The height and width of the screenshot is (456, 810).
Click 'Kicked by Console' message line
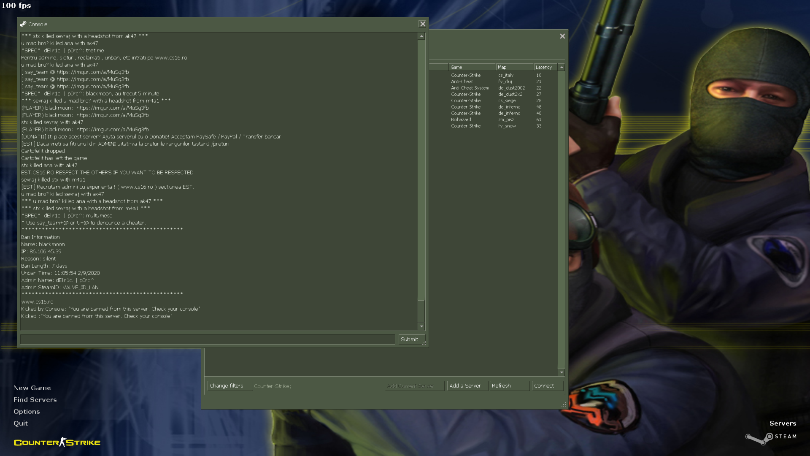(111, 309)
